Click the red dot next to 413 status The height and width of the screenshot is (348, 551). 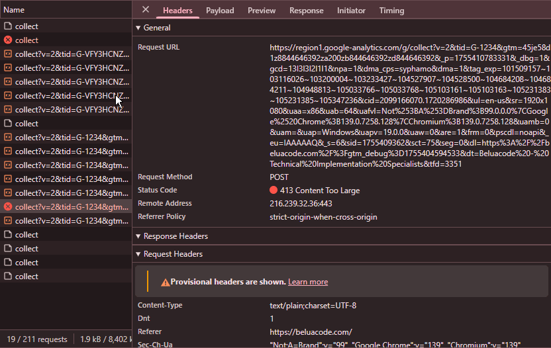pos(274,191)
